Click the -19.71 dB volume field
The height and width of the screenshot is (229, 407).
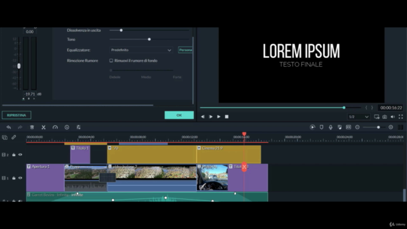pos(30,94)
